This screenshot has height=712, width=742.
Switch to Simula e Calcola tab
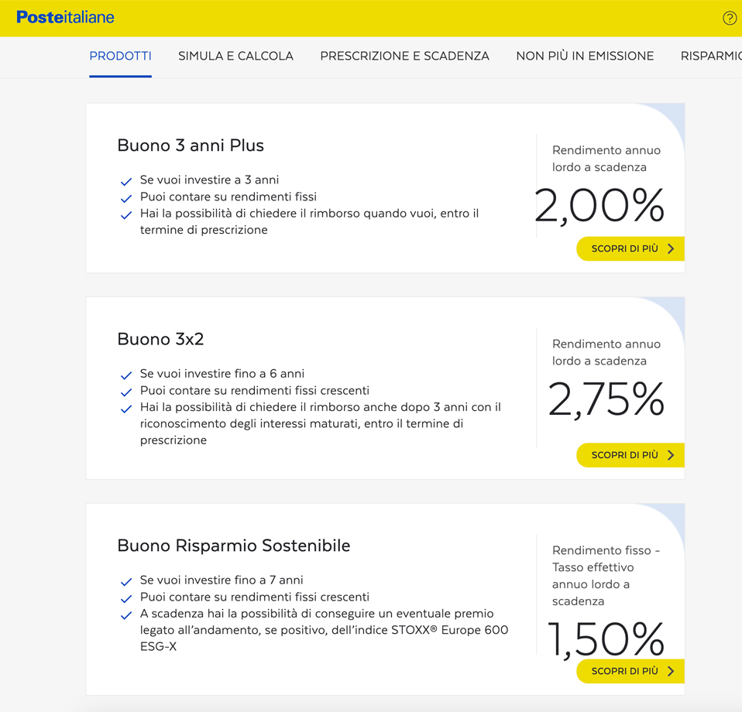point(235,56)
